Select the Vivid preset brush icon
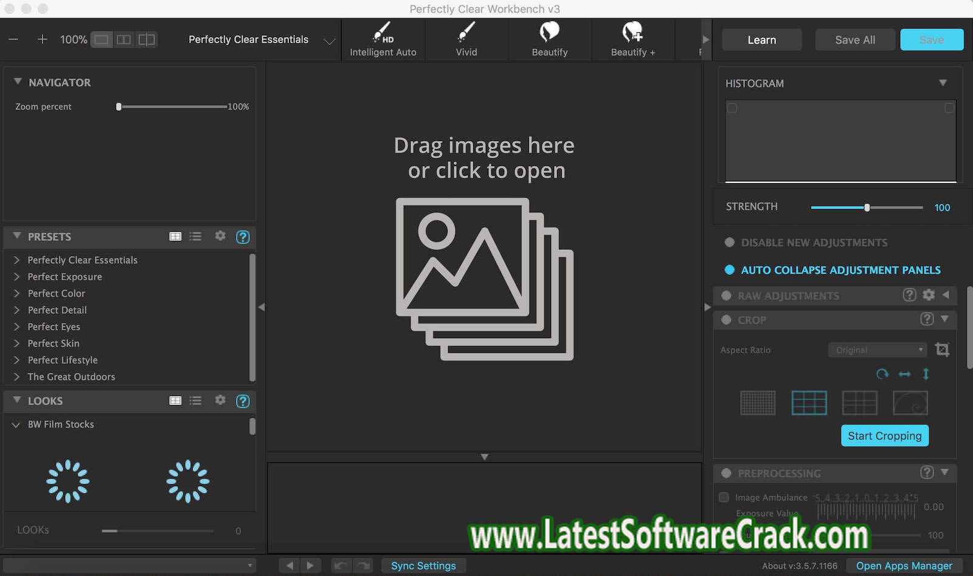The image size is (973, 576). pos(466,32)
